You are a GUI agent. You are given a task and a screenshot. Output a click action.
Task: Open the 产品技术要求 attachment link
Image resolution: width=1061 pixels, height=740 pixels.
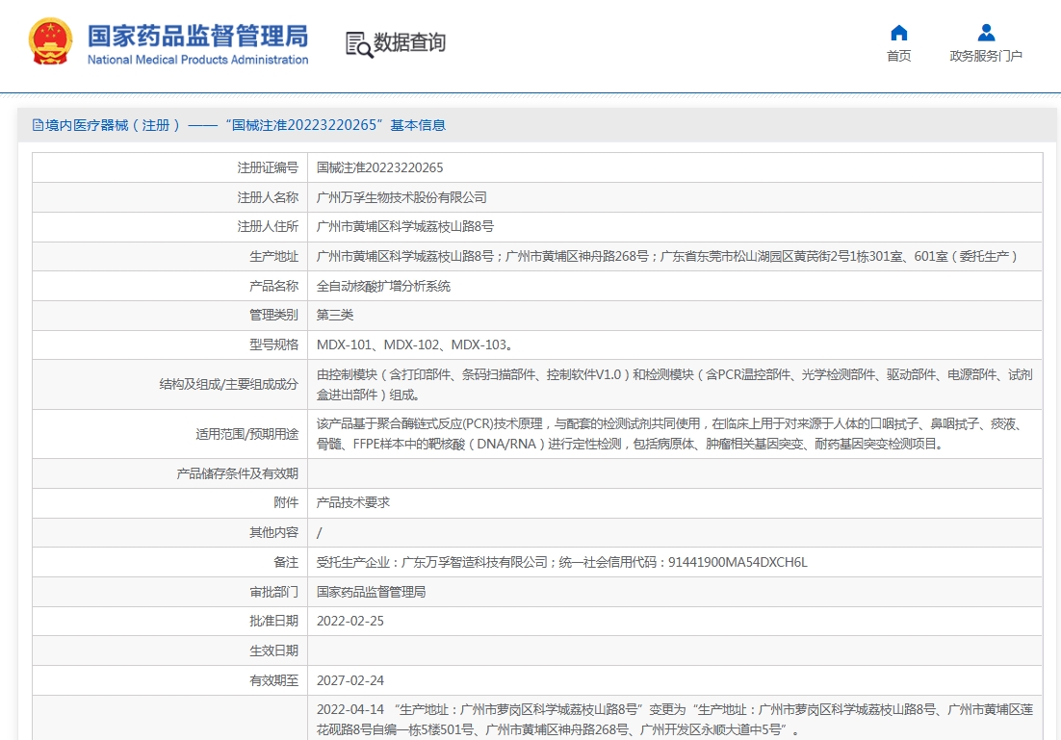[x=353, y=502]
